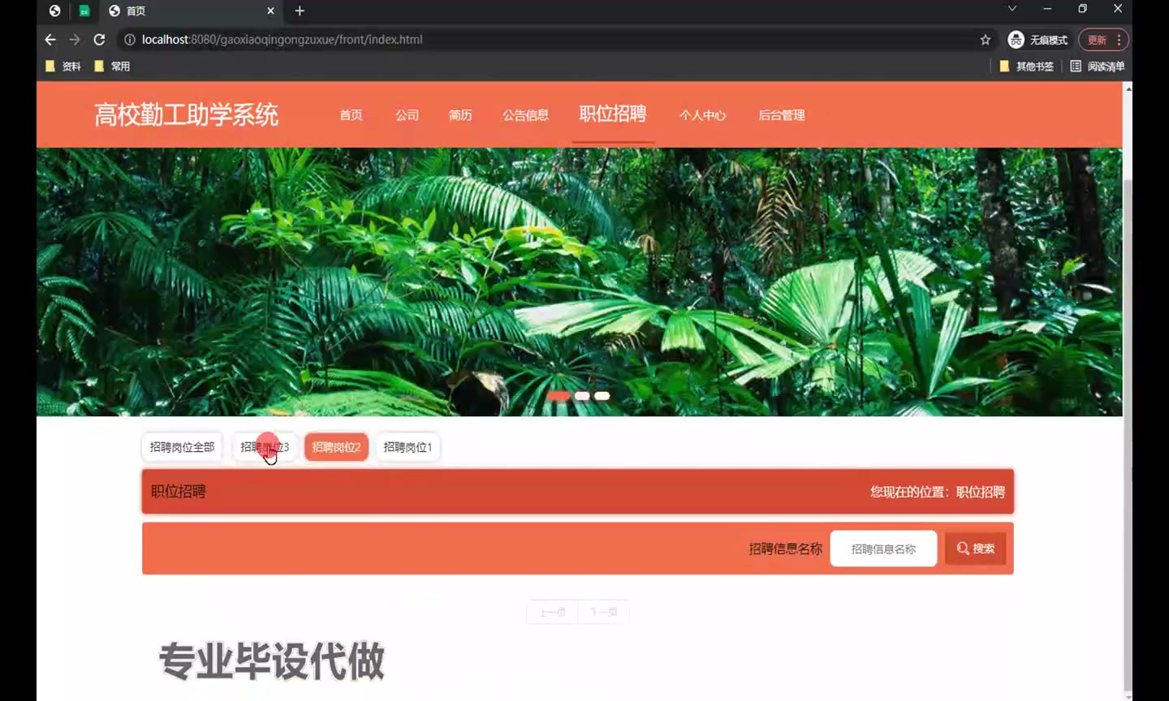
Task: Open the 简历 navigation item
Action: pyautogui.click(x=460, y=115)
